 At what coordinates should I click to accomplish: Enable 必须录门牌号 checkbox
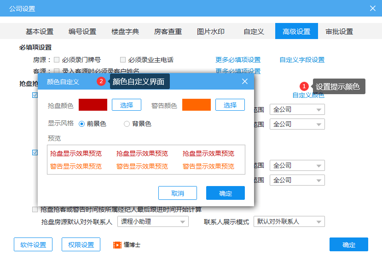click(x=57, y=60)
